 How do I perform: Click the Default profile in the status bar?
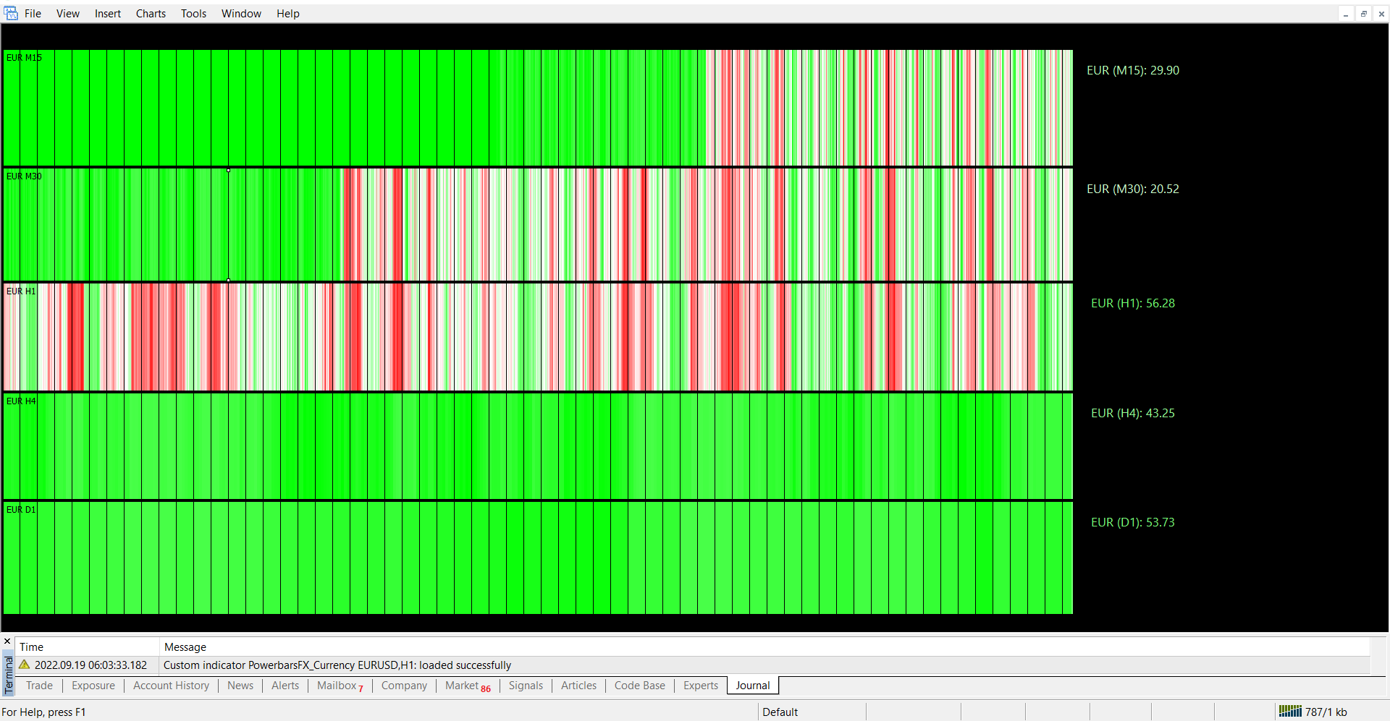(780, 712)
